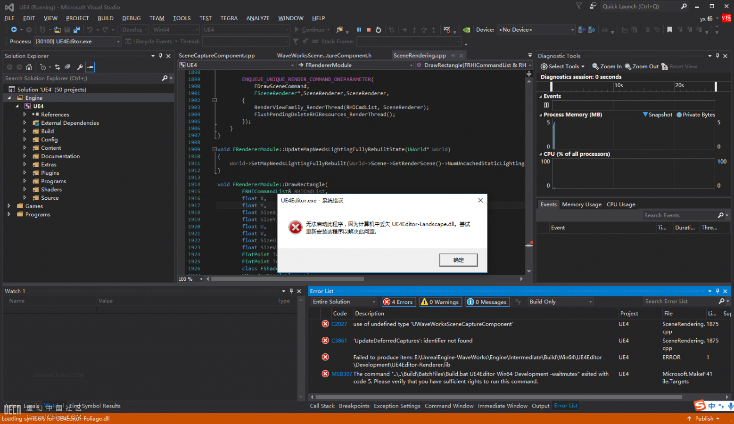Pin the Diagnostic Tools panel
The width and height of the screenshot is (734, 424).
click(x=718, y=56)
